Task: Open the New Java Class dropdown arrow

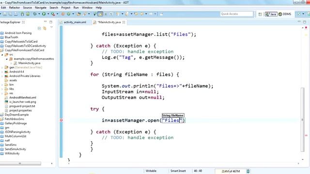Action: 73,14
